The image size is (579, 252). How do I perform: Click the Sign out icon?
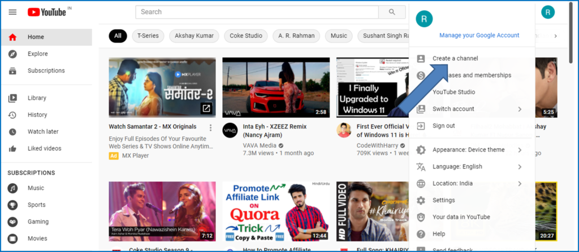click(421, 126)
